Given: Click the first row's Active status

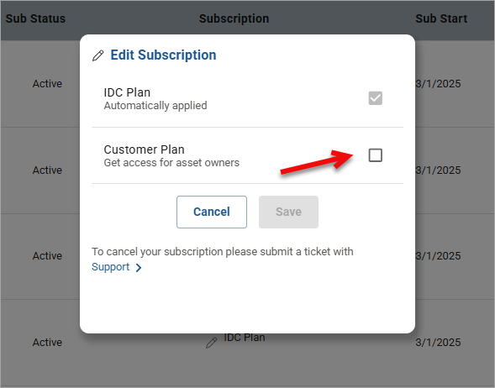Looking at the screenshot, I should point(47,84).
